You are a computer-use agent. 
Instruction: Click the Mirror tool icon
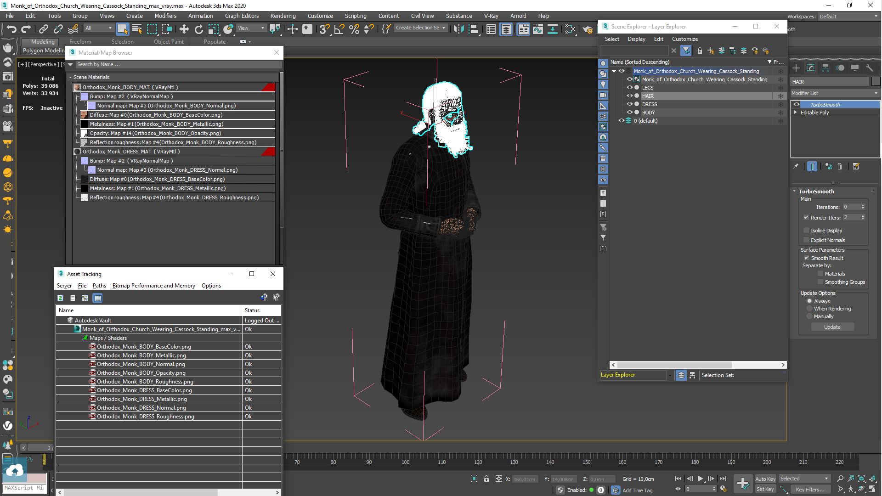tap(458, 29)
